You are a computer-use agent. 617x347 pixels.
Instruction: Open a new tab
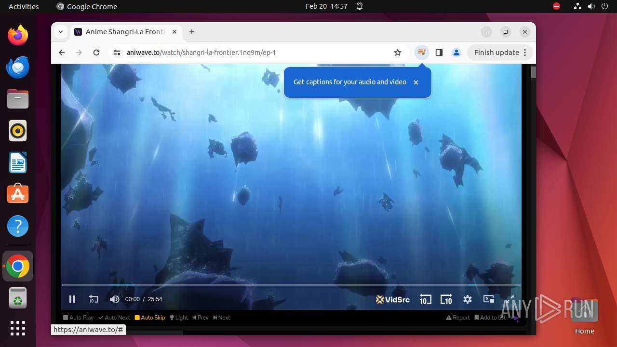(192, 32)
